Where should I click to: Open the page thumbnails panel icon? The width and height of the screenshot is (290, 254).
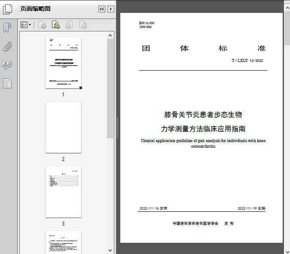coord(8,9)
